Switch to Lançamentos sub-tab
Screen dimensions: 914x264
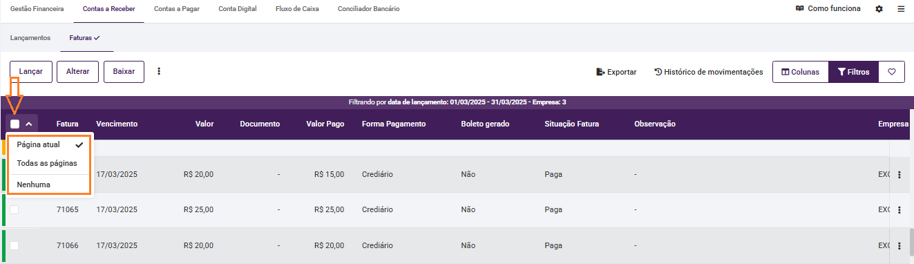click(30, 38)
